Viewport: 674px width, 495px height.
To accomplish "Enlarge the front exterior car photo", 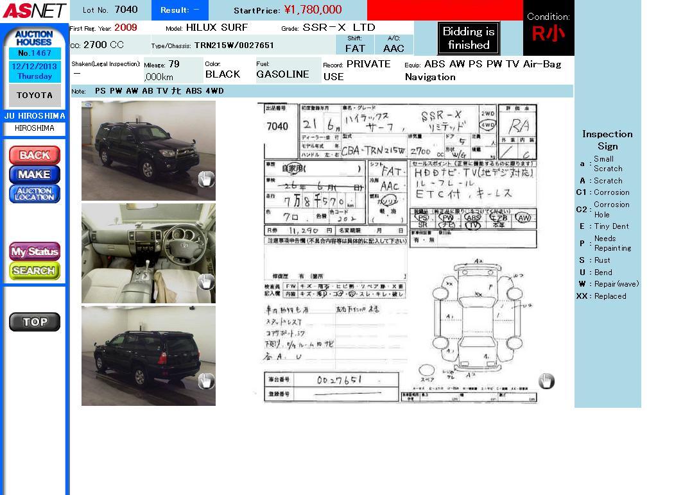I will pos(148,151).
